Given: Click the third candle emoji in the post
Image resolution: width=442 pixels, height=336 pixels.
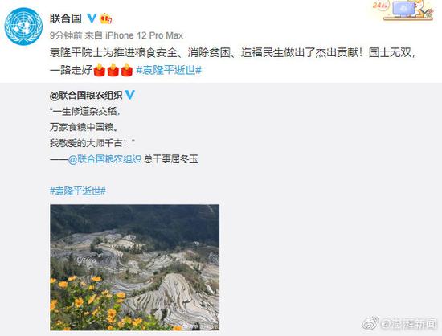Looking at the screenshot, I should click(126, 70).
